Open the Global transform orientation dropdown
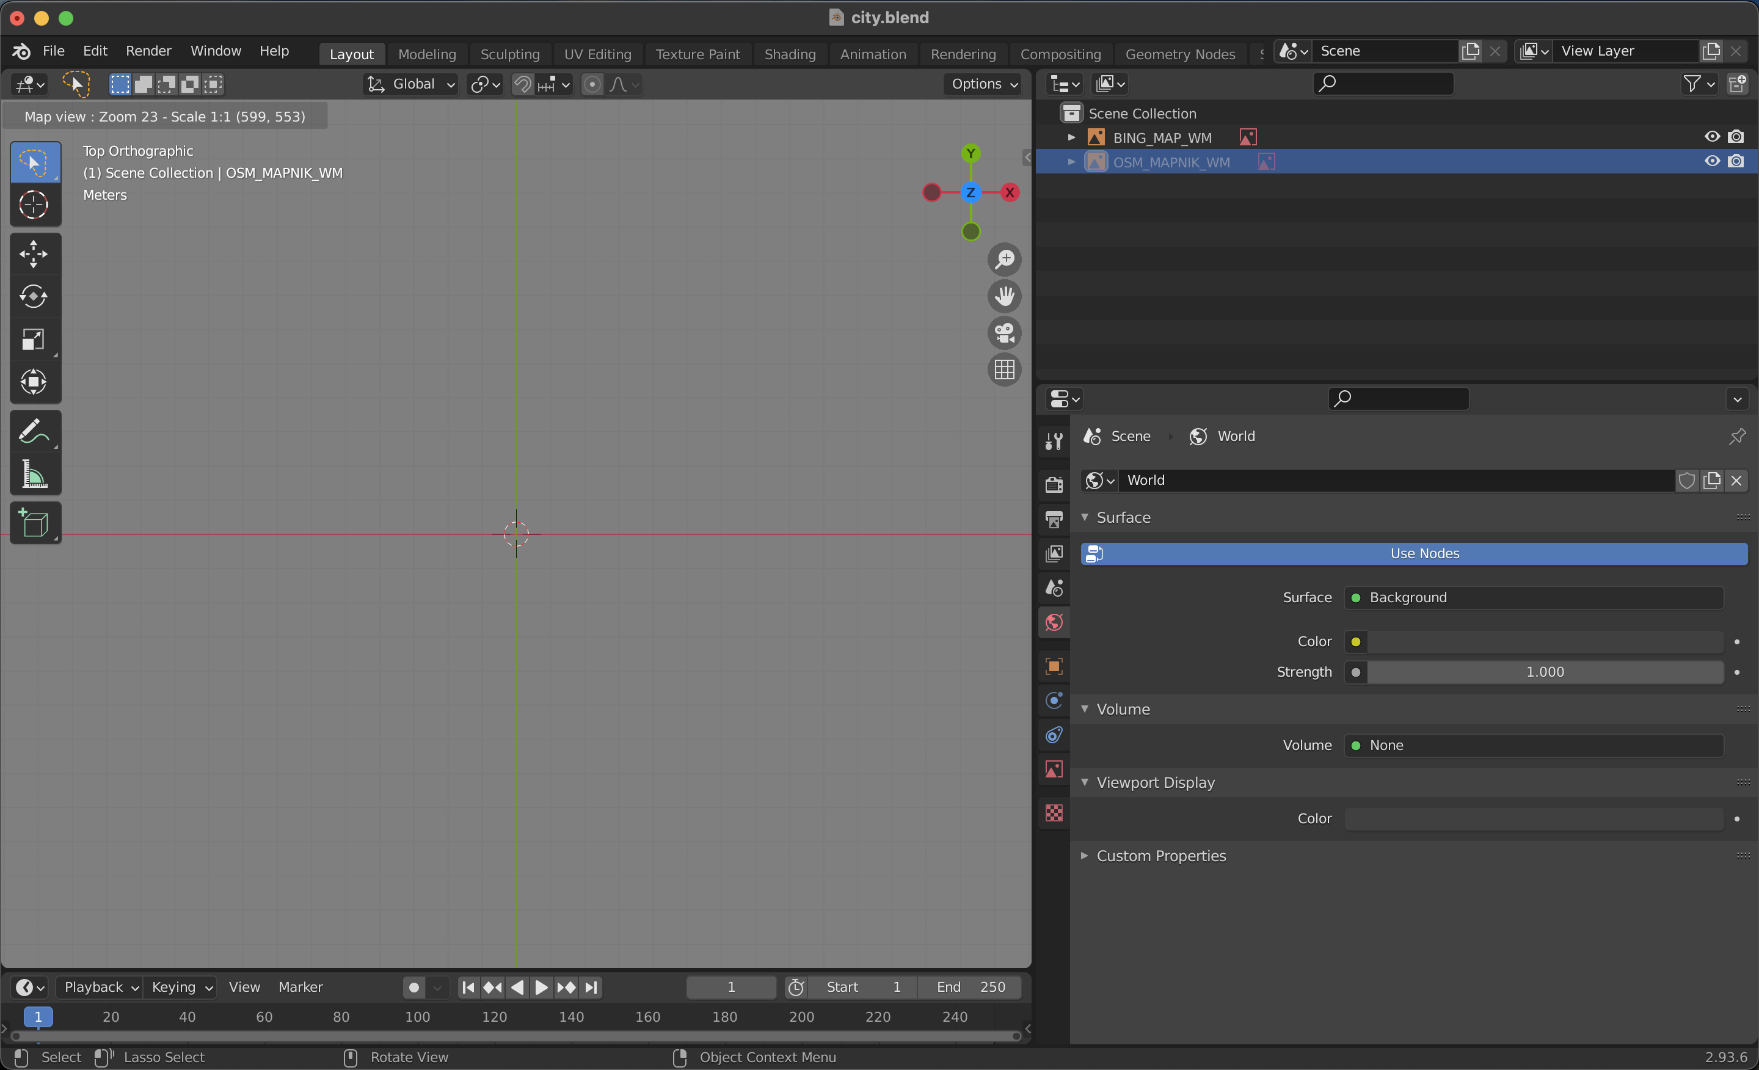This screenshot has height=1070, width=1759. (410, 84)
